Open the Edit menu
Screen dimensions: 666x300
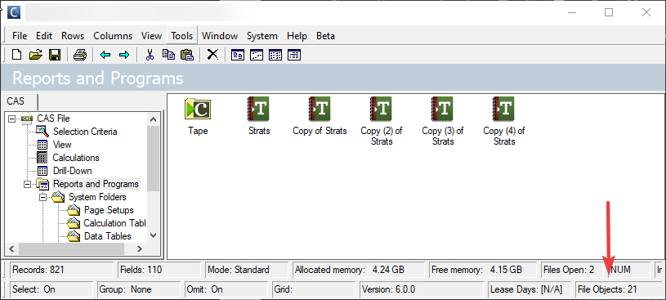point(44,36)
